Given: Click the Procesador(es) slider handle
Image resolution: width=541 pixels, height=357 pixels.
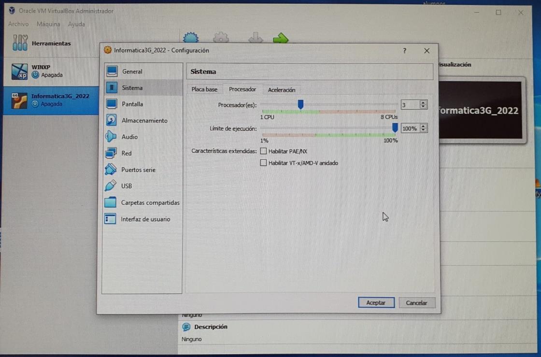Looking at the screenshot, I should click(x=300, y=104).
